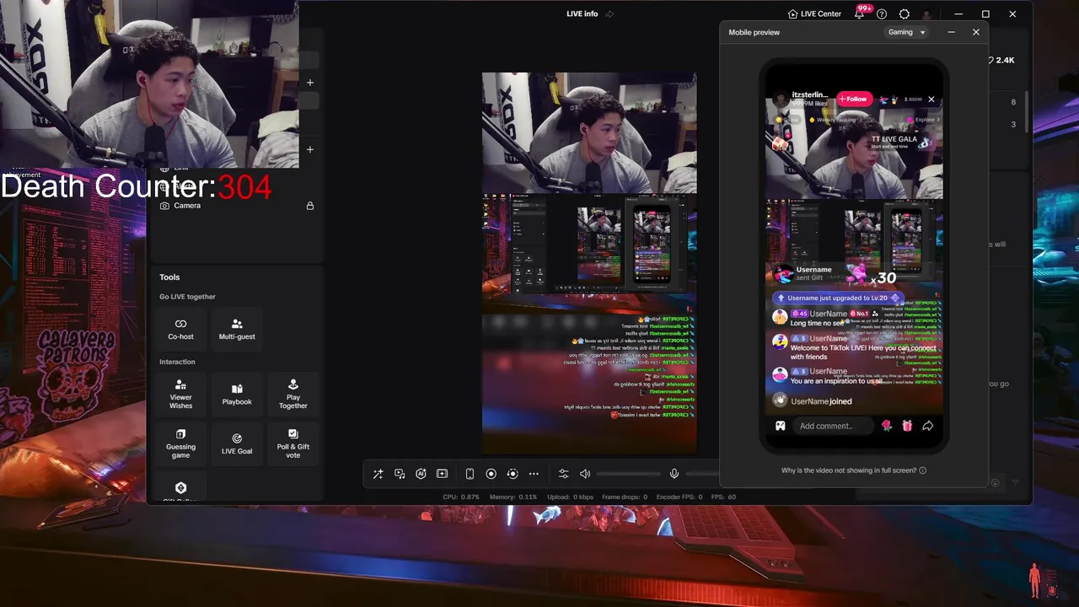The height and width of the screenshot is (607, 1079).
Task: Click the Weekly ranking badge in preview
Action: 832,120
